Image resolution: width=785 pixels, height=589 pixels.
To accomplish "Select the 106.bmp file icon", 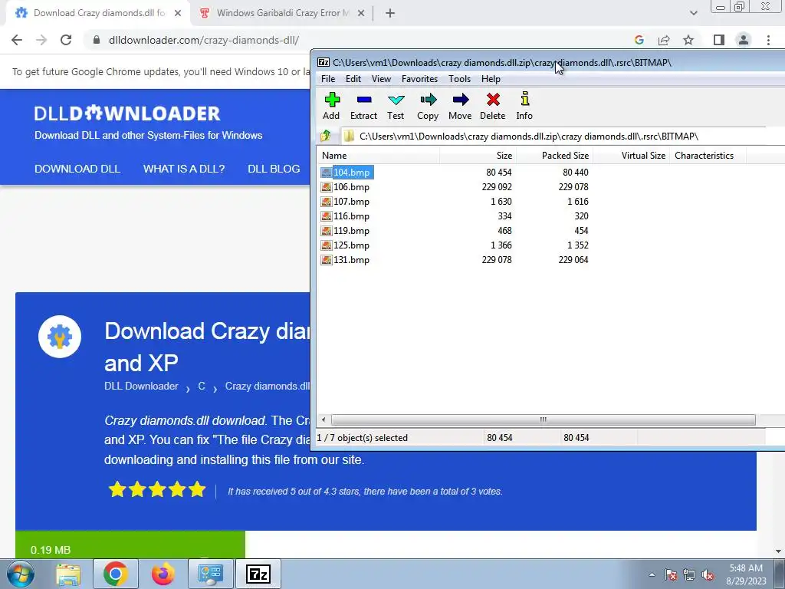I will [x=327, y=187].
